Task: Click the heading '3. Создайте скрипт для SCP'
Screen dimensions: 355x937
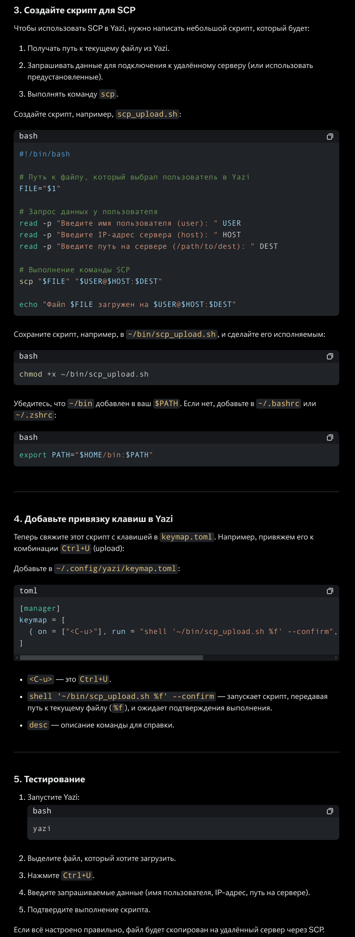Action: coord(75,10)
